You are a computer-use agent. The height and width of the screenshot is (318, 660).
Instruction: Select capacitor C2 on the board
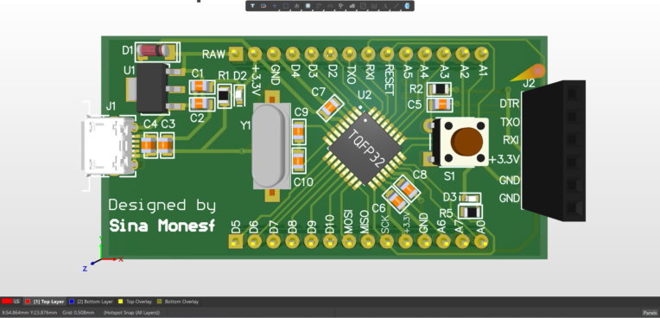tap(202, 104)
